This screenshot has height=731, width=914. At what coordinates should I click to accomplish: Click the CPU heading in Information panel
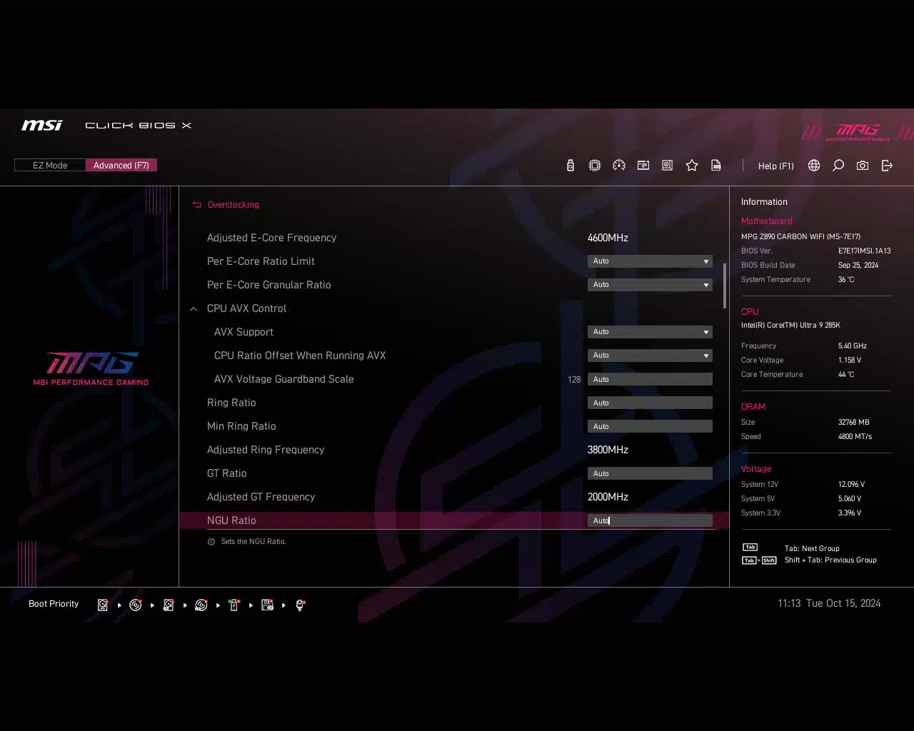pyautogui.click(x=750, y=312)
